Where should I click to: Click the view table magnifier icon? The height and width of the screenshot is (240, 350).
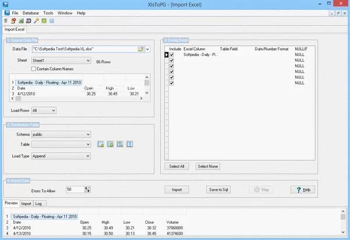(121, 144)
